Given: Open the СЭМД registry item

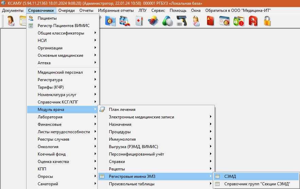Looking at the screenshot, I should [x=230, y=176].
